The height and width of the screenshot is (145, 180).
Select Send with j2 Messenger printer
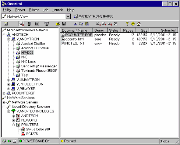(39, 66)
